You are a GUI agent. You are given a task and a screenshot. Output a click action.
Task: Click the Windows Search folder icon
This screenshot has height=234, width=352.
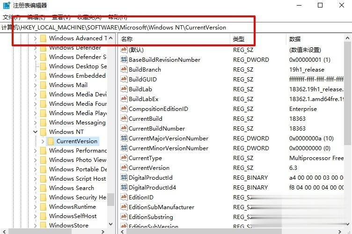[x=43, y=188]
